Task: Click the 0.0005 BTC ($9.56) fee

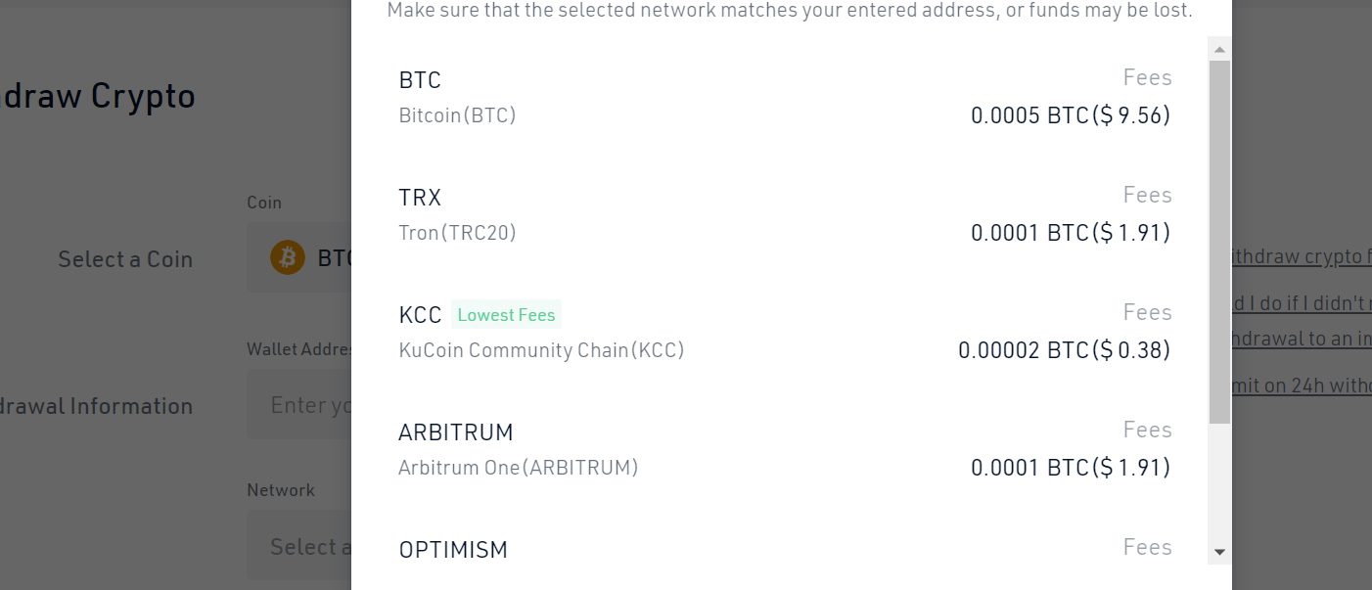Action: [1071, 116]
